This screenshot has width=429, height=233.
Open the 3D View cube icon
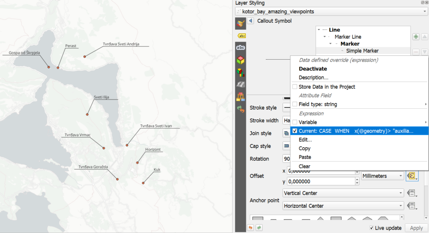pyautogui.click(x=240, y=60)
